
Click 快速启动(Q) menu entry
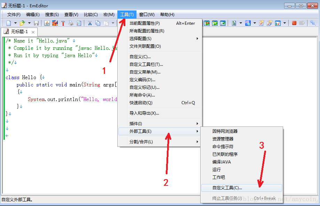click(x=141, y=103)
